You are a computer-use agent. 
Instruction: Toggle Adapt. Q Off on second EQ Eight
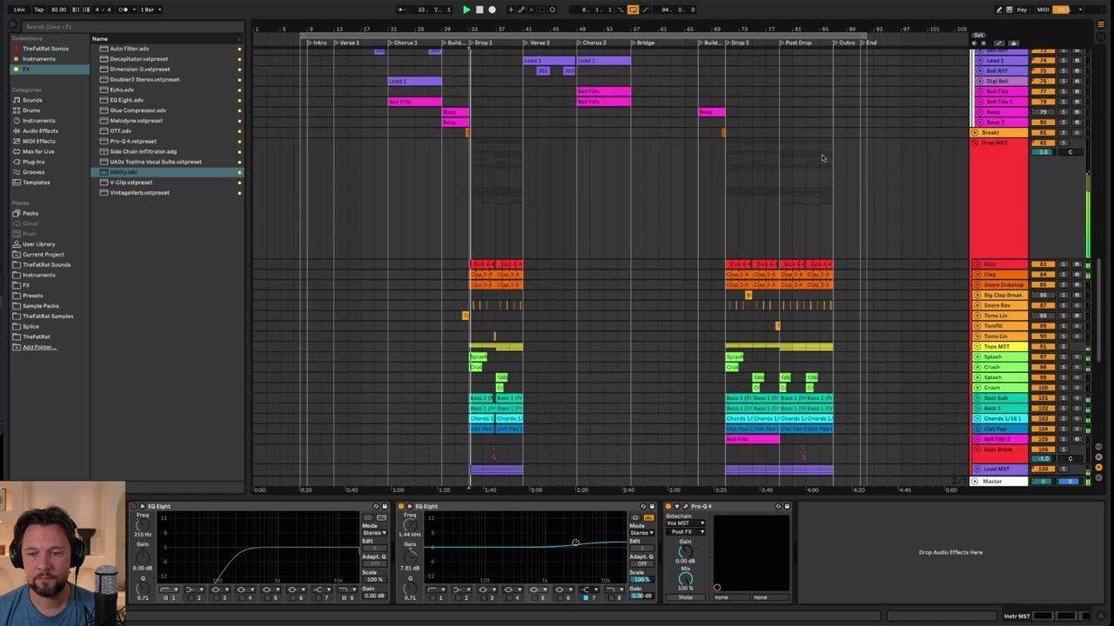[641, 563]
